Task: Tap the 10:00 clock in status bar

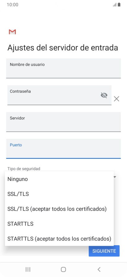Action: point(12,5)
